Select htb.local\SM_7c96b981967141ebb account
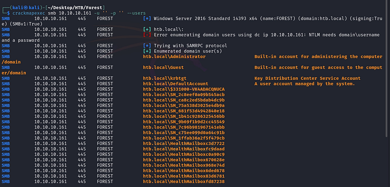Image resolution: width=390 pixels, height=187 pixels. click(184, 128)
